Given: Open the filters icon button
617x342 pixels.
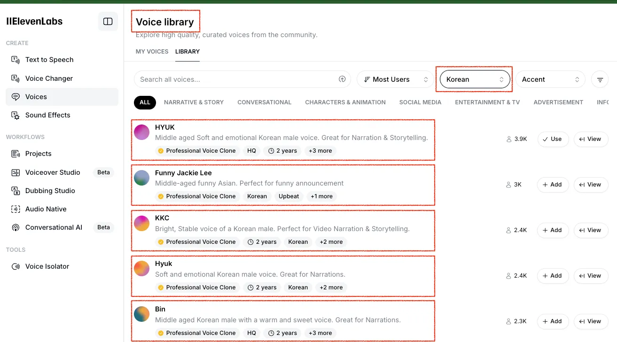Looking at the screenshot, I should tap(600, 80).
